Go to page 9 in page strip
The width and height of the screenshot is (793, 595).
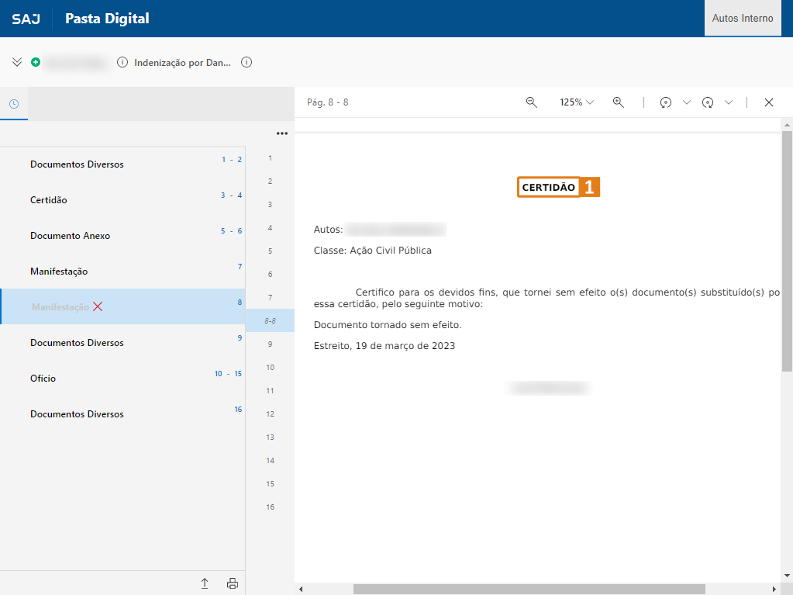click(x=270, y=344)
